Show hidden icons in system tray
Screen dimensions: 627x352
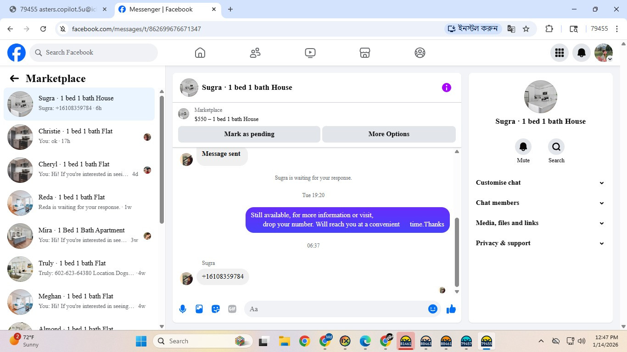[541, 341]
